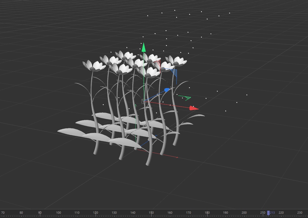Image resolution: width=308 pixels, height=218 pixels.
Task: Click frame label 190 on the timeline
Action: (x=226, y=213)
